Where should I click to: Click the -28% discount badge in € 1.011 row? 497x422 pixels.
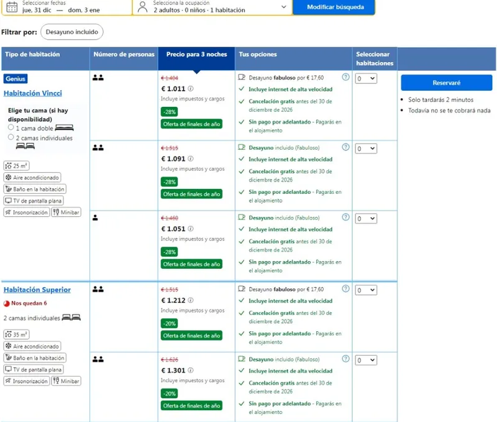pyautogui.click(x=169, y=112)
